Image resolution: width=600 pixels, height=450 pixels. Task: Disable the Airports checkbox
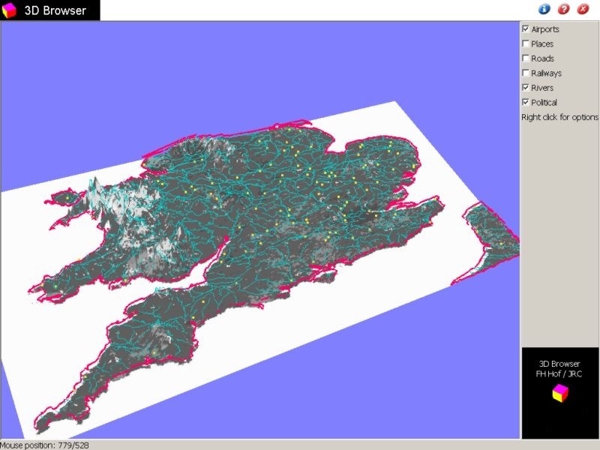[x=526, y=29]
